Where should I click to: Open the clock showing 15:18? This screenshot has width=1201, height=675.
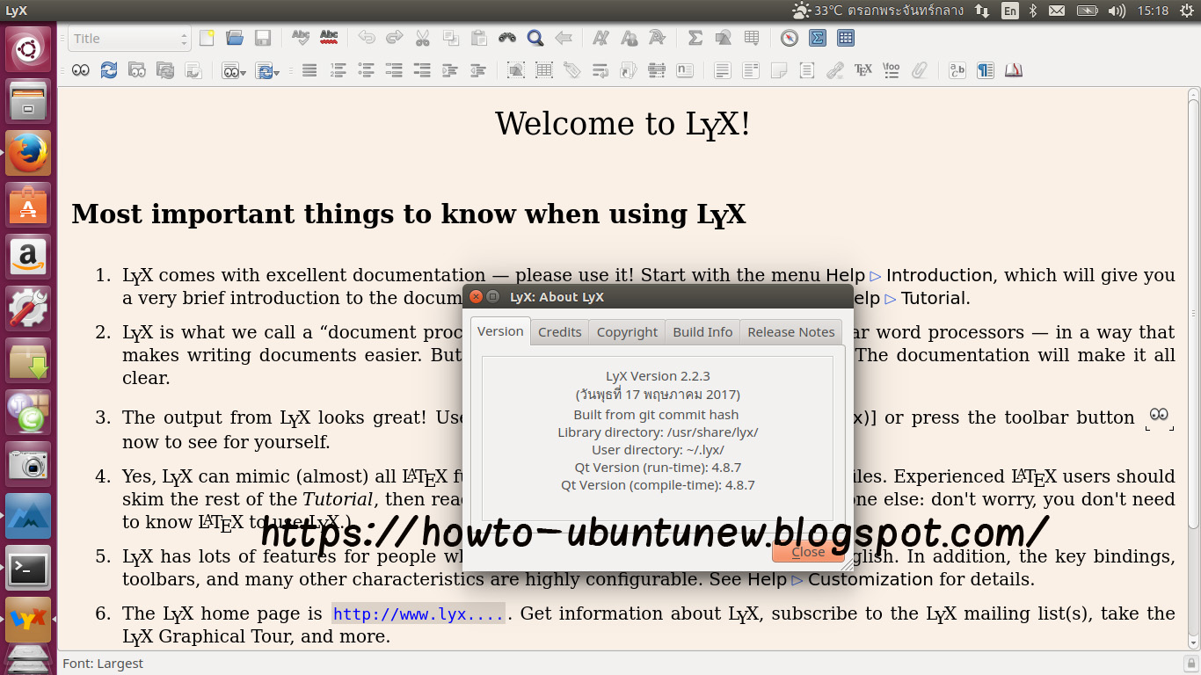(x=1153, y=11)
